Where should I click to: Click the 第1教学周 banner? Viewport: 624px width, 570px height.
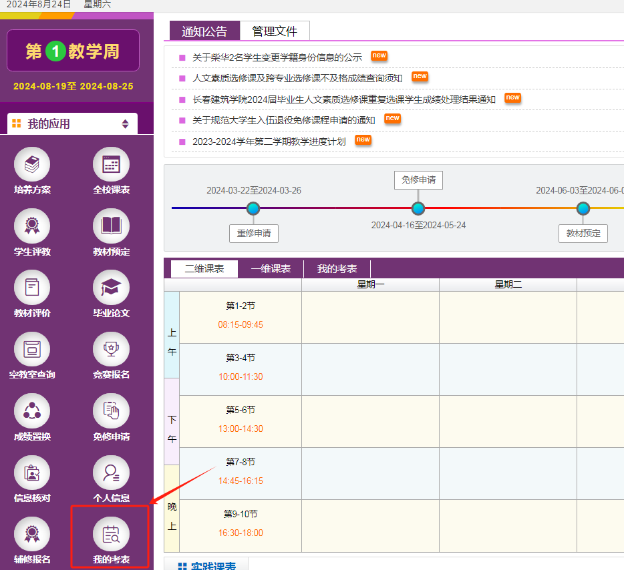(73, 51)
